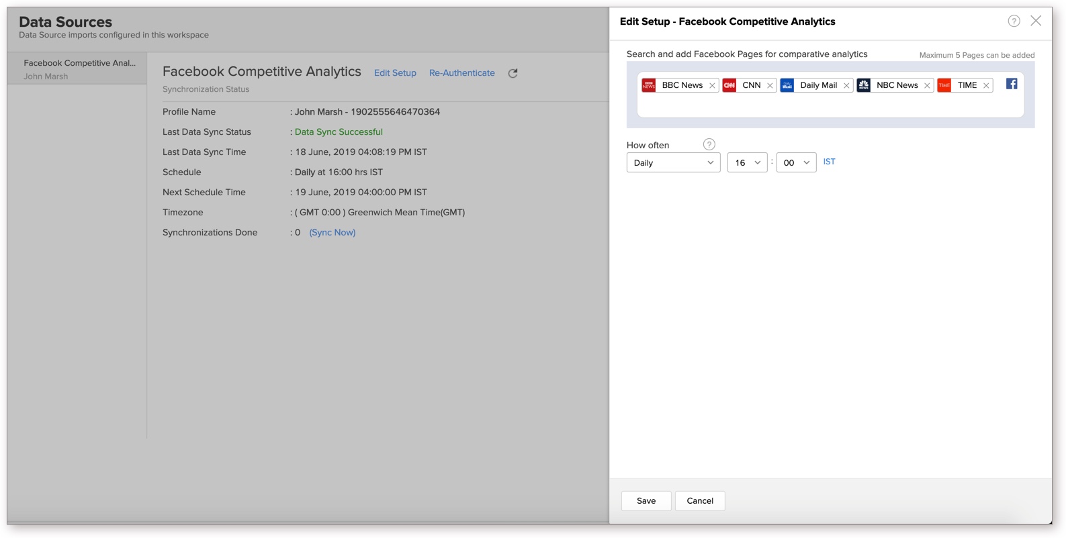
Task: Select Facebook Competitive Analytics data source in sidebar
Action: pyautogui.click(x=79, y=68)
